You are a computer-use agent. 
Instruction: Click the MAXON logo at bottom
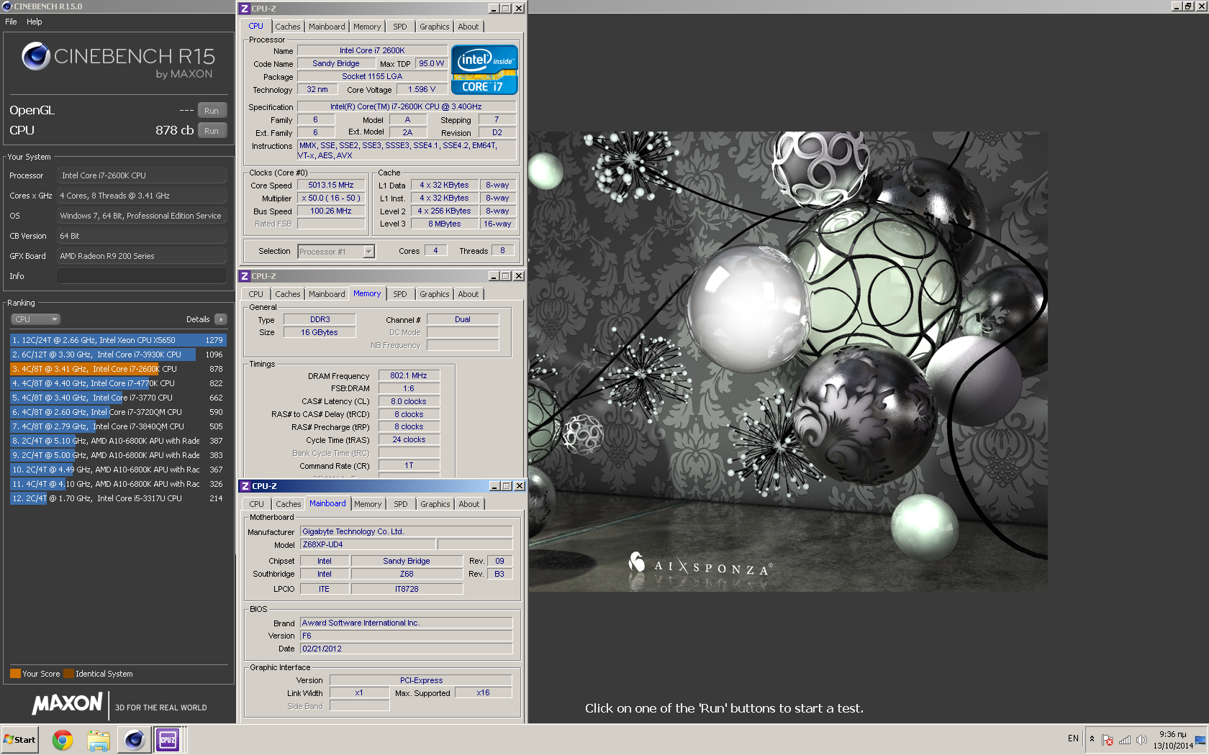click(67, 704)
